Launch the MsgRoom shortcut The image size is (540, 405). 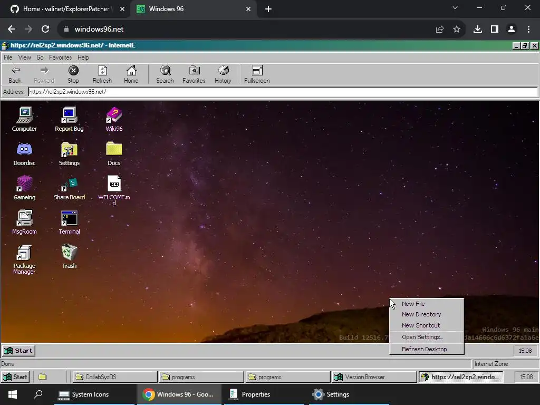24,222
